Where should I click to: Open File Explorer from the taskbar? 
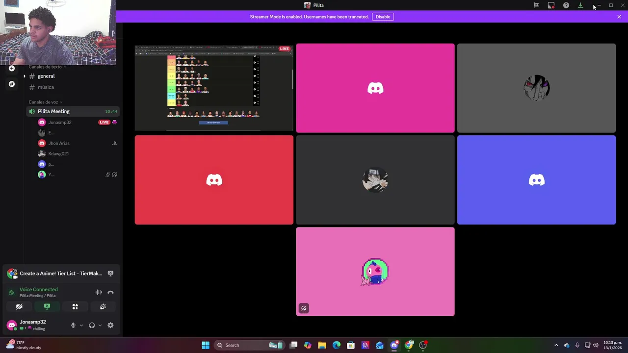322,345
